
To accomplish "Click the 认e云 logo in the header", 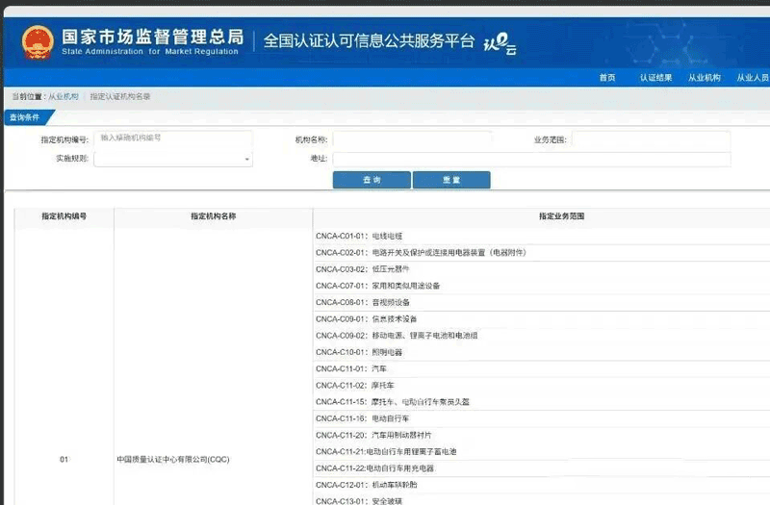I will coord(500,44).
